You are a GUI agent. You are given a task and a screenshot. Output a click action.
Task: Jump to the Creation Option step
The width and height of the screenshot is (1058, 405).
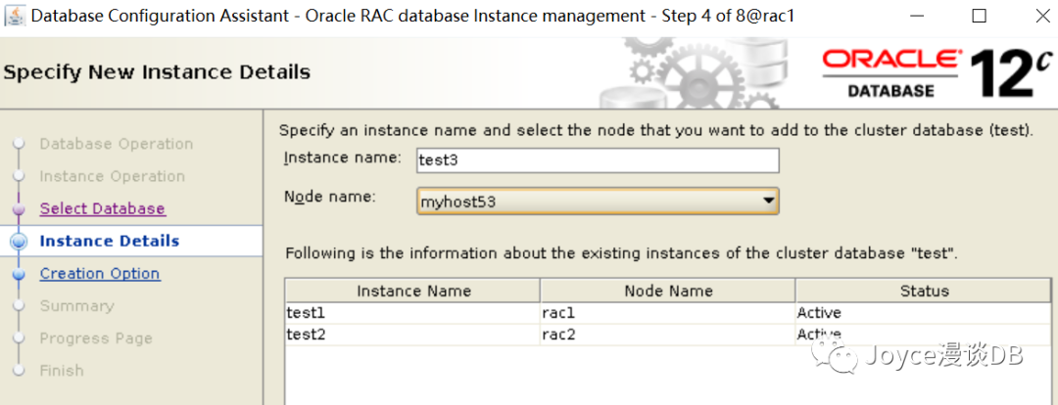[99, 274]
